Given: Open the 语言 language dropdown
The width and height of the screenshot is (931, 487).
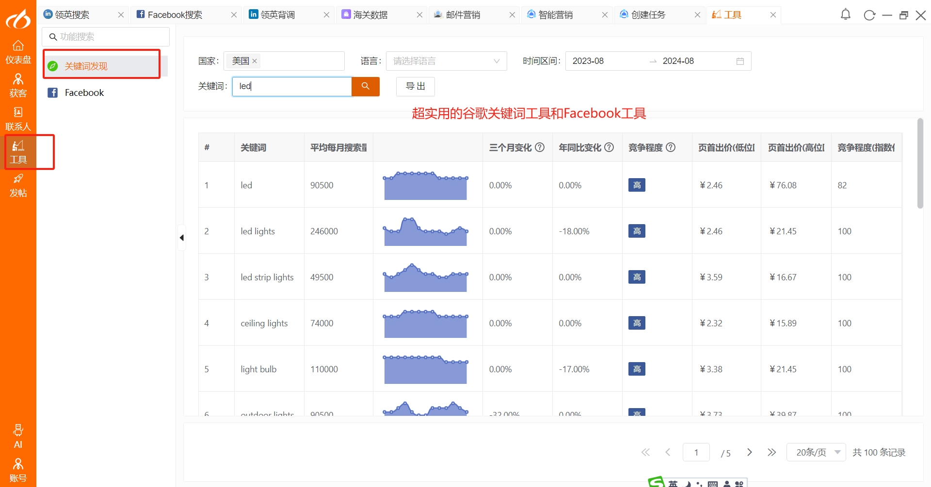Looking at the screenshot, I should click(x=446, y=61).
